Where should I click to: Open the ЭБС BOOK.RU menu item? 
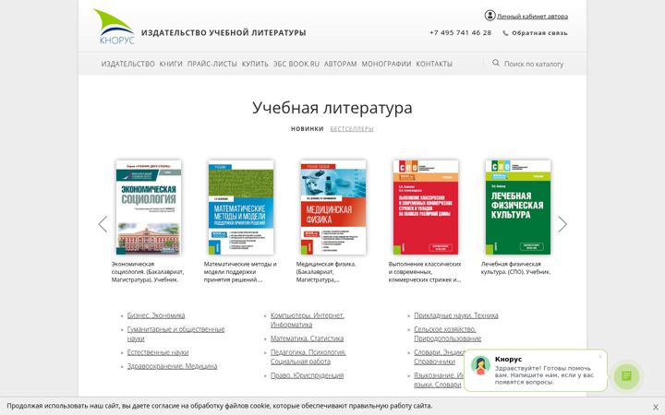[296, 64]
